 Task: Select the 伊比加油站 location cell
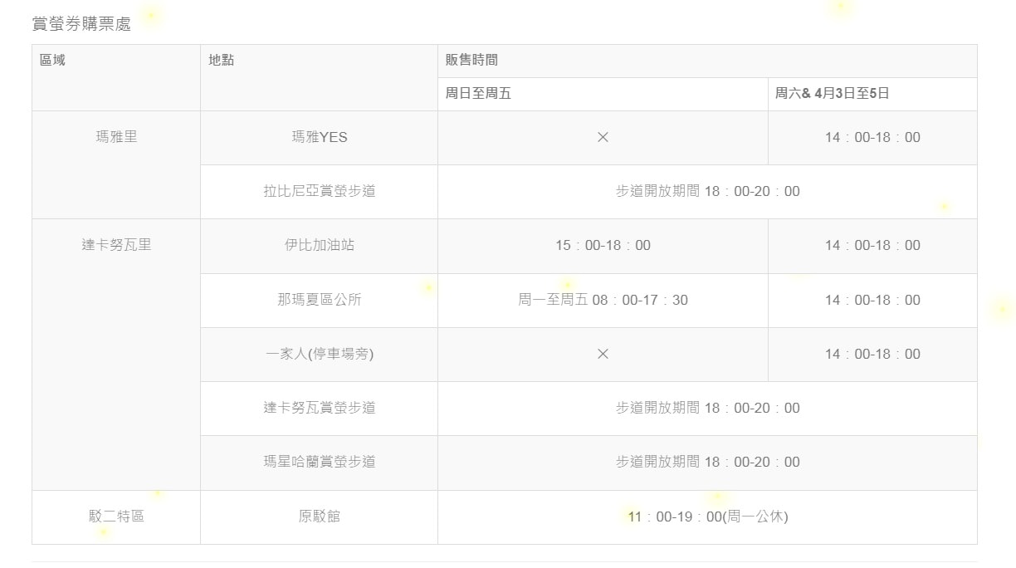tap(320, 245)
